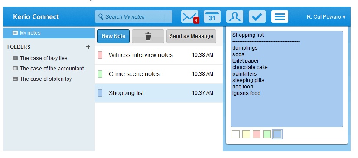Viewport: 358px width, 158px height.
Task: Add a new folder with plus icon
Action: [88, 47]
